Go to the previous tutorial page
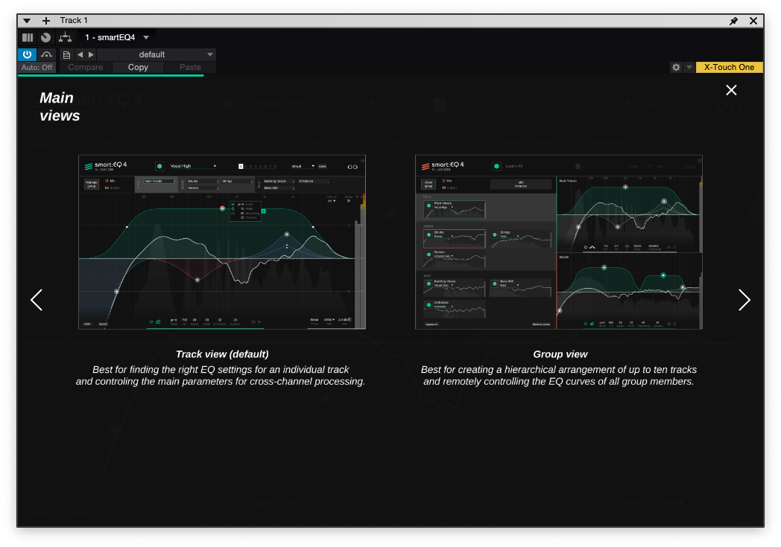Viewport: 781px width, 547px height. point(37,300)
